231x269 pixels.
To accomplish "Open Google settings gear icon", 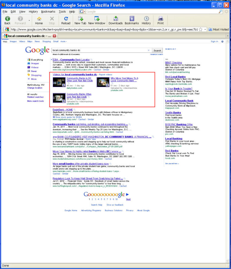I will 222,41.
